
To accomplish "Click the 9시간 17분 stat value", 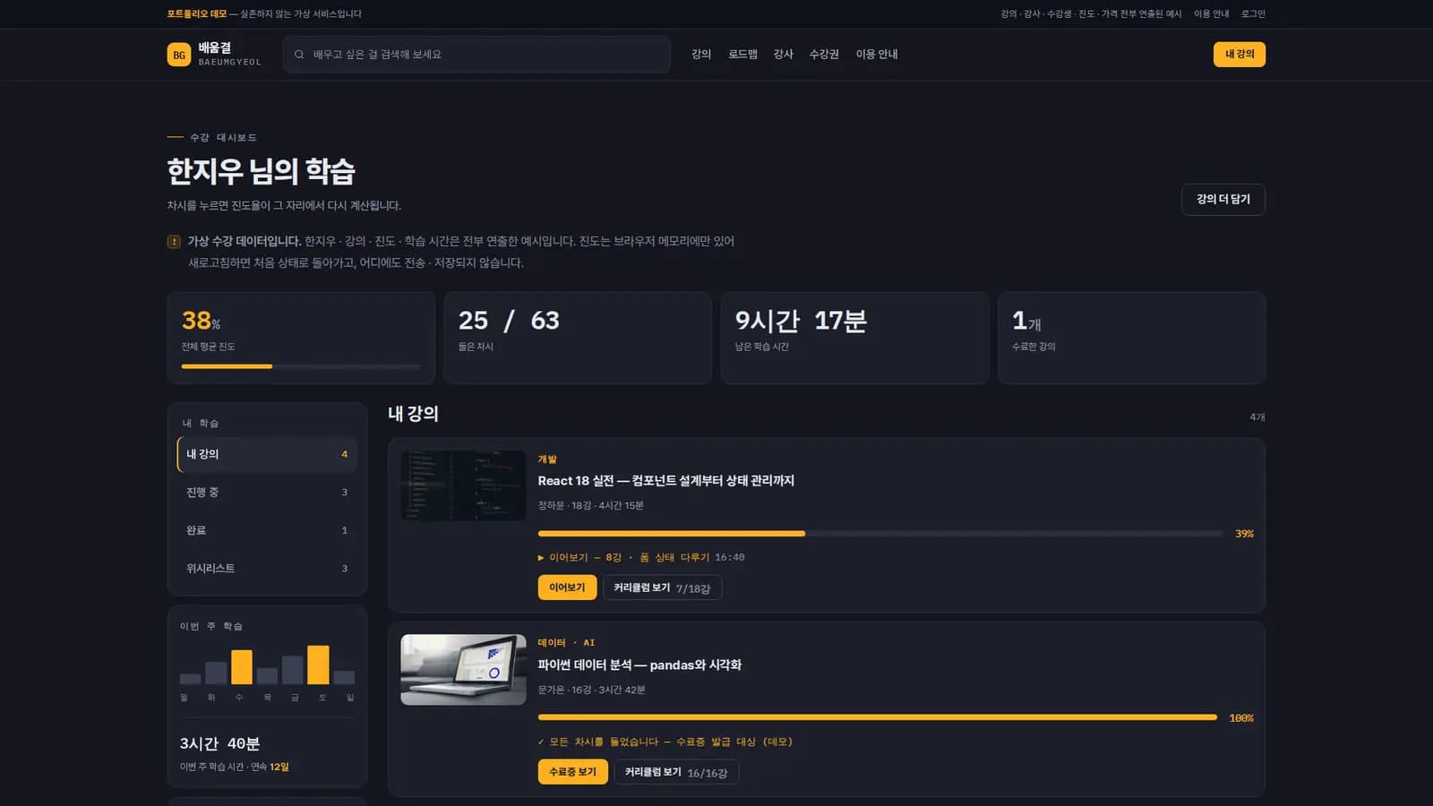I will [801, 321].
